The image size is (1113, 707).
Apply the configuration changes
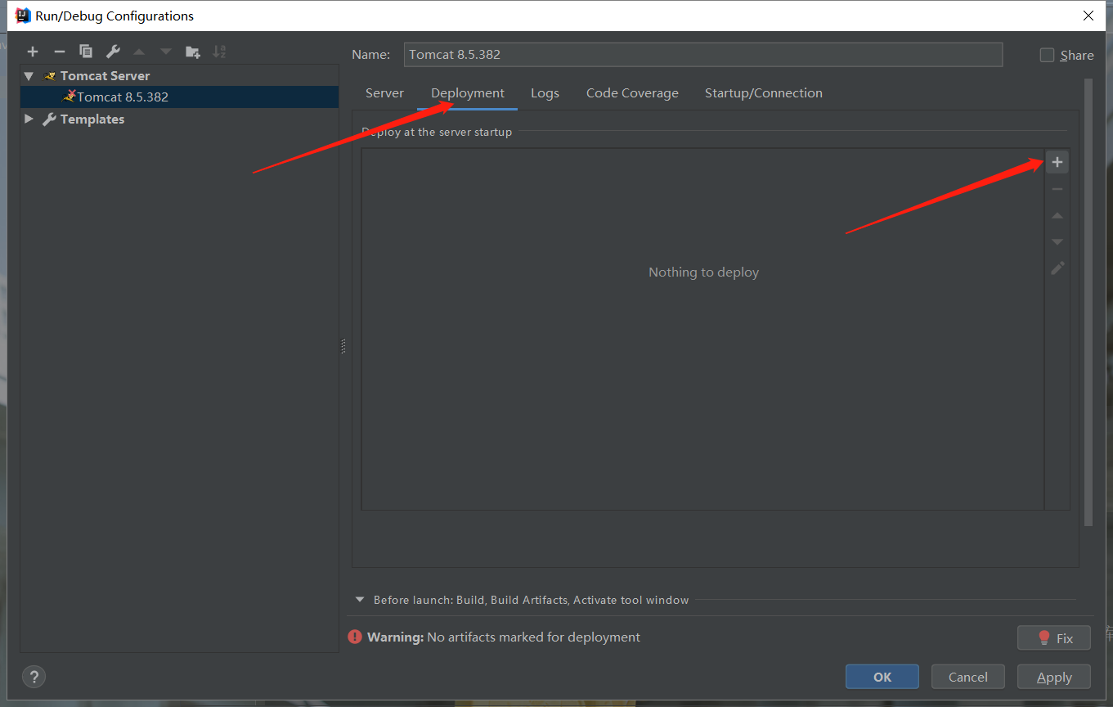tap(1054, 677)
